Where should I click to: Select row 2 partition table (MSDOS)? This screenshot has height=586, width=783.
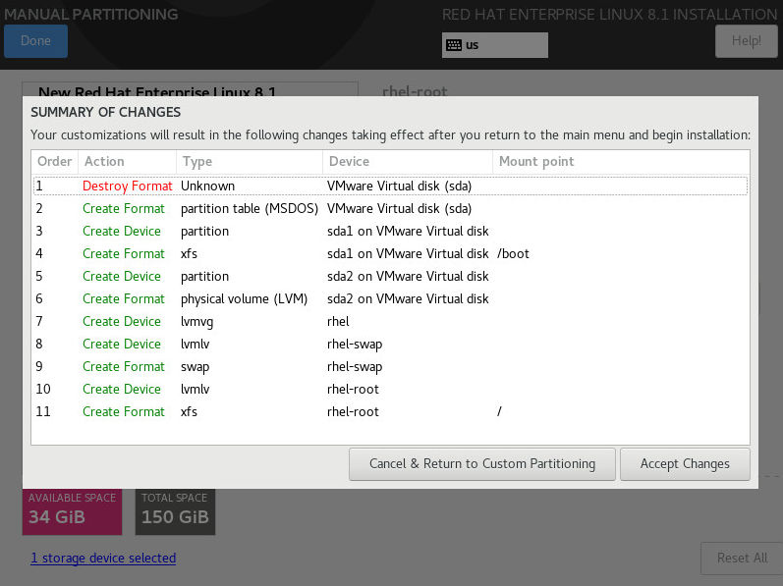point(390,208)
